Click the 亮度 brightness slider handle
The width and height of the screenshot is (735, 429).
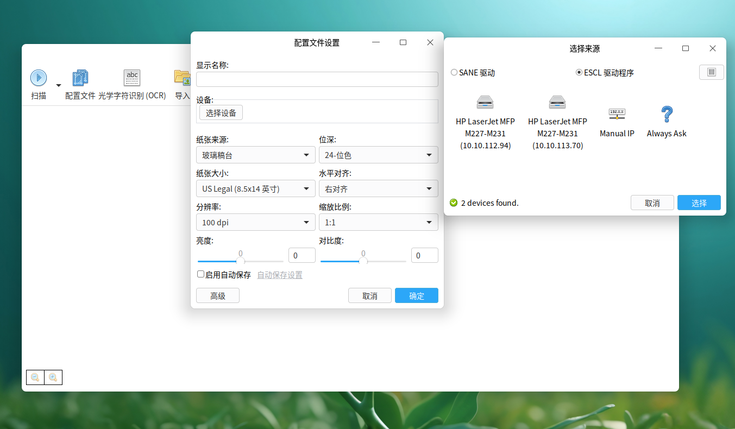241,261
